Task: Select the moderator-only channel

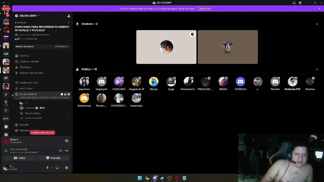Action: (29, 83)
